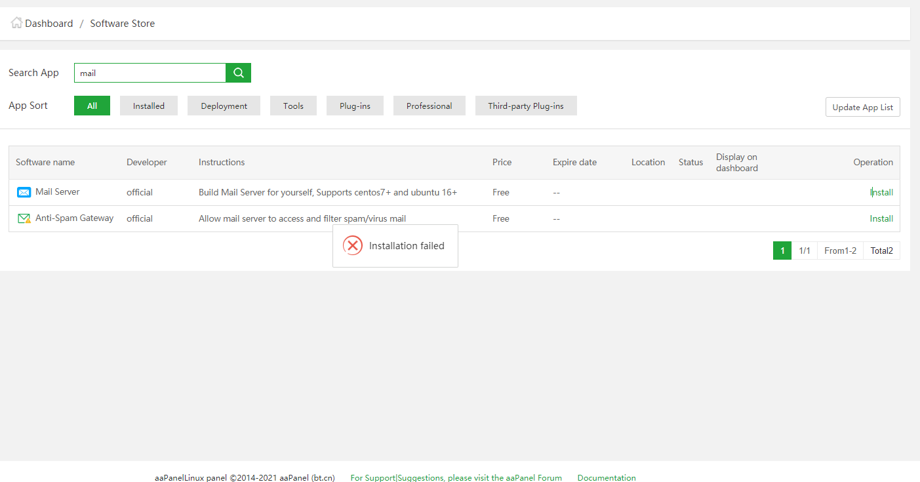Select the All app sort tab
Image resolution: width=920 pixels, height=482 pixels.
click(x=92, y=106)
